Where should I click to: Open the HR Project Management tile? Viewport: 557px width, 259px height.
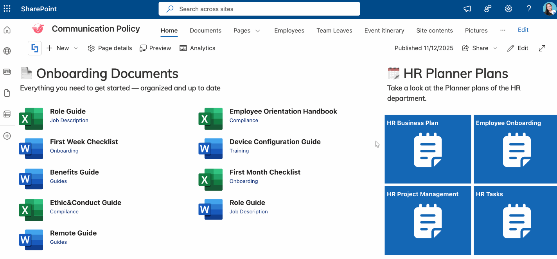click(428, 220)
